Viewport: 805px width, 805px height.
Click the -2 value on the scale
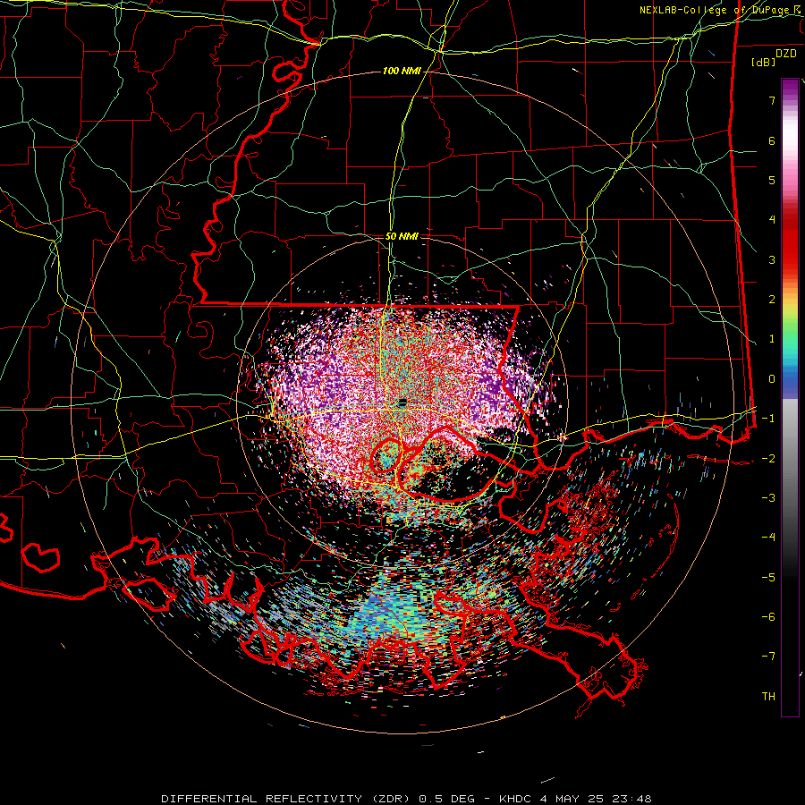(x=768, y=458)
